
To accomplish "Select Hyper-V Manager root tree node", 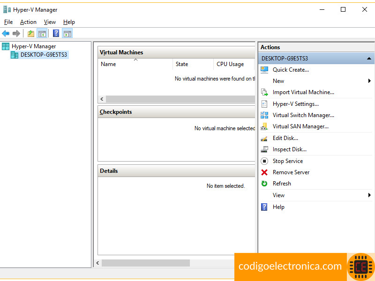I will 34,46.
